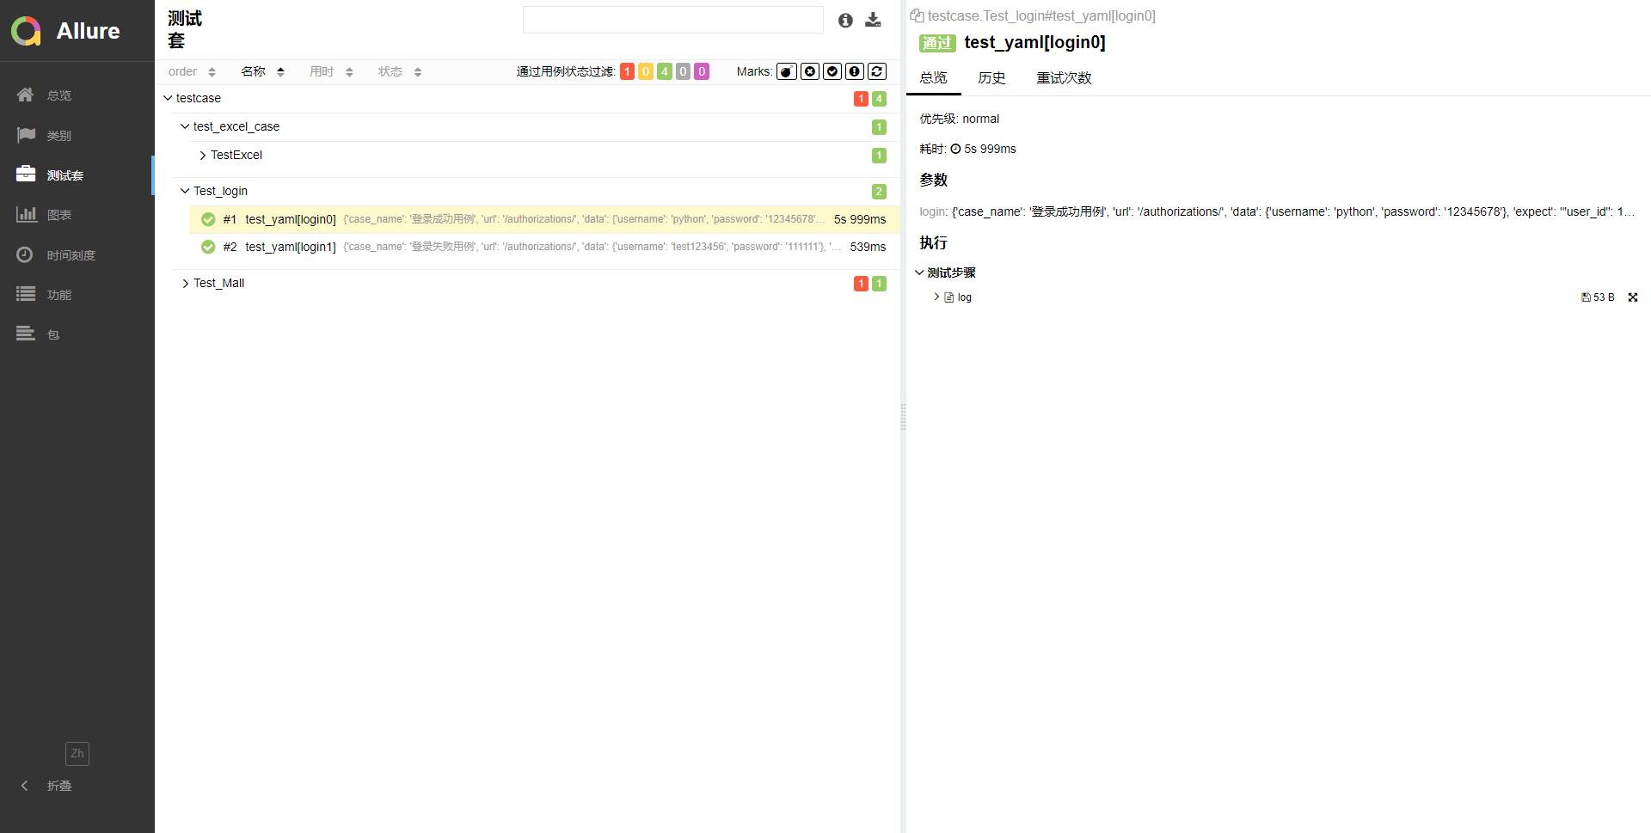Click the log file icon
Screen dimensions: 1651x833
pyautogui.click(x=949, y=297)
